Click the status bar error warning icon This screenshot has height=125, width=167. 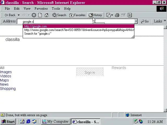3,115
